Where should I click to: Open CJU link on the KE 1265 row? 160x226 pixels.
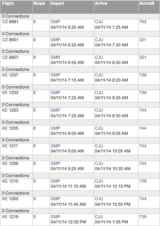99,199
